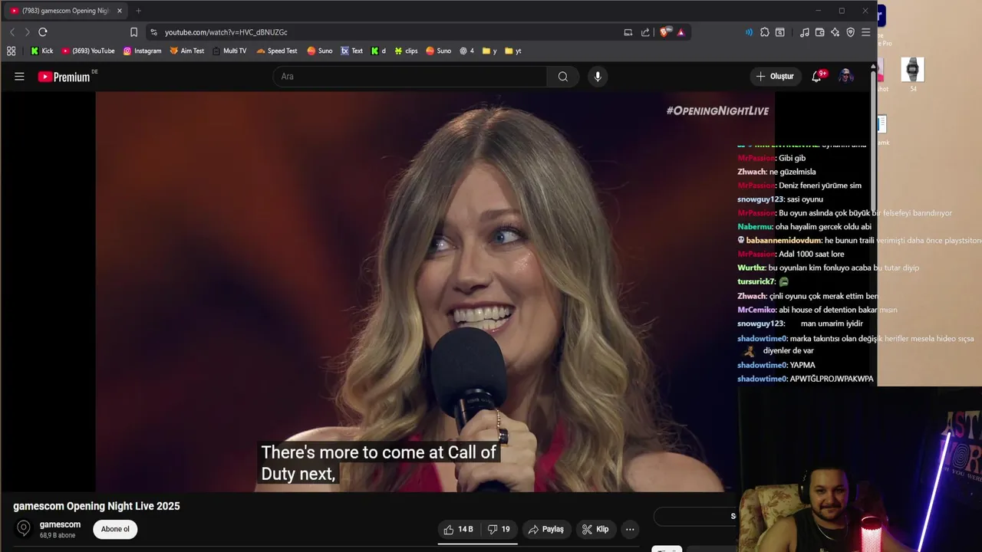Open the 'yt' bookmarks folder
This screenshot has width=982, height=552.
tap(513, 51)
